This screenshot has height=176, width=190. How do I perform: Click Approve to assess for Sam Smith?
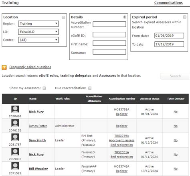click(x=121, y=140)
